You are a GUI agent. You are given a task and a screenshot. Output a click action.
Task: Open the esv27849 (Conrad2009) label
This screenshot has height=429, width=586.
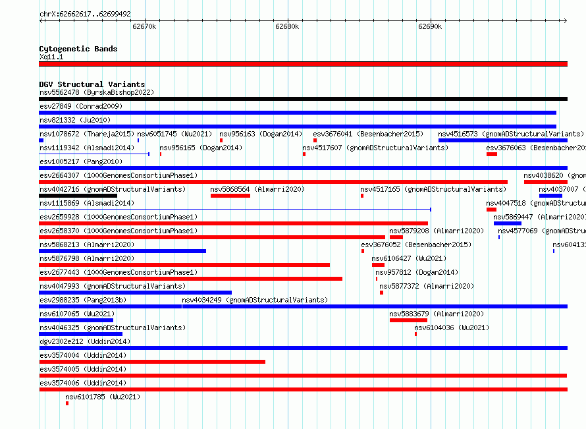[81, 106]
